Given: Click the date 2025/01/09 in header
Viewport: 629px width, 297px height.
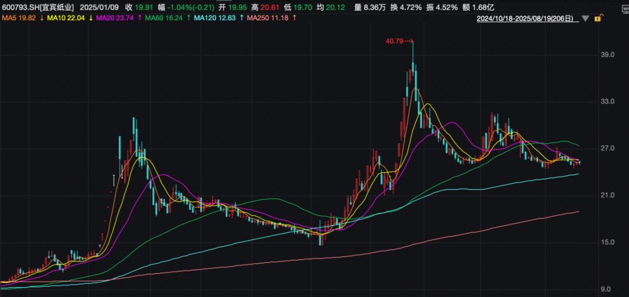Looking at the screenshot, I should 98,7.
